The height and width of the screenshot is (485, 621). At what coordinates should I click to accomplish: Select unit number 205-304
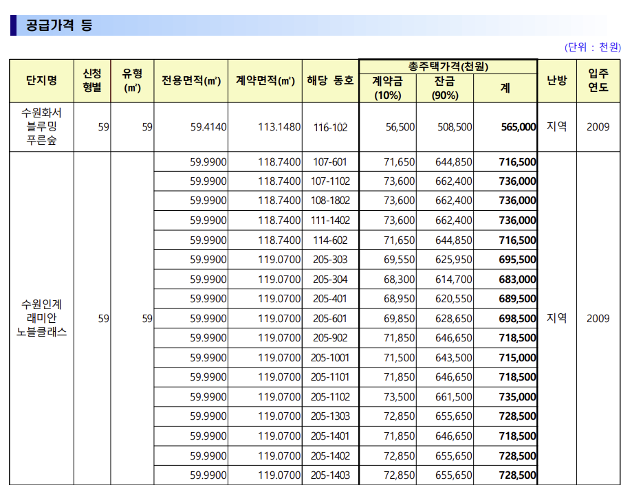click(x=330, y=280)
